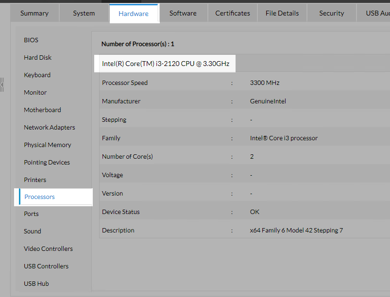The image size is (390, 297).
Task: Select USB Controllers in the sidebar
Action: (x=46, y=266)
